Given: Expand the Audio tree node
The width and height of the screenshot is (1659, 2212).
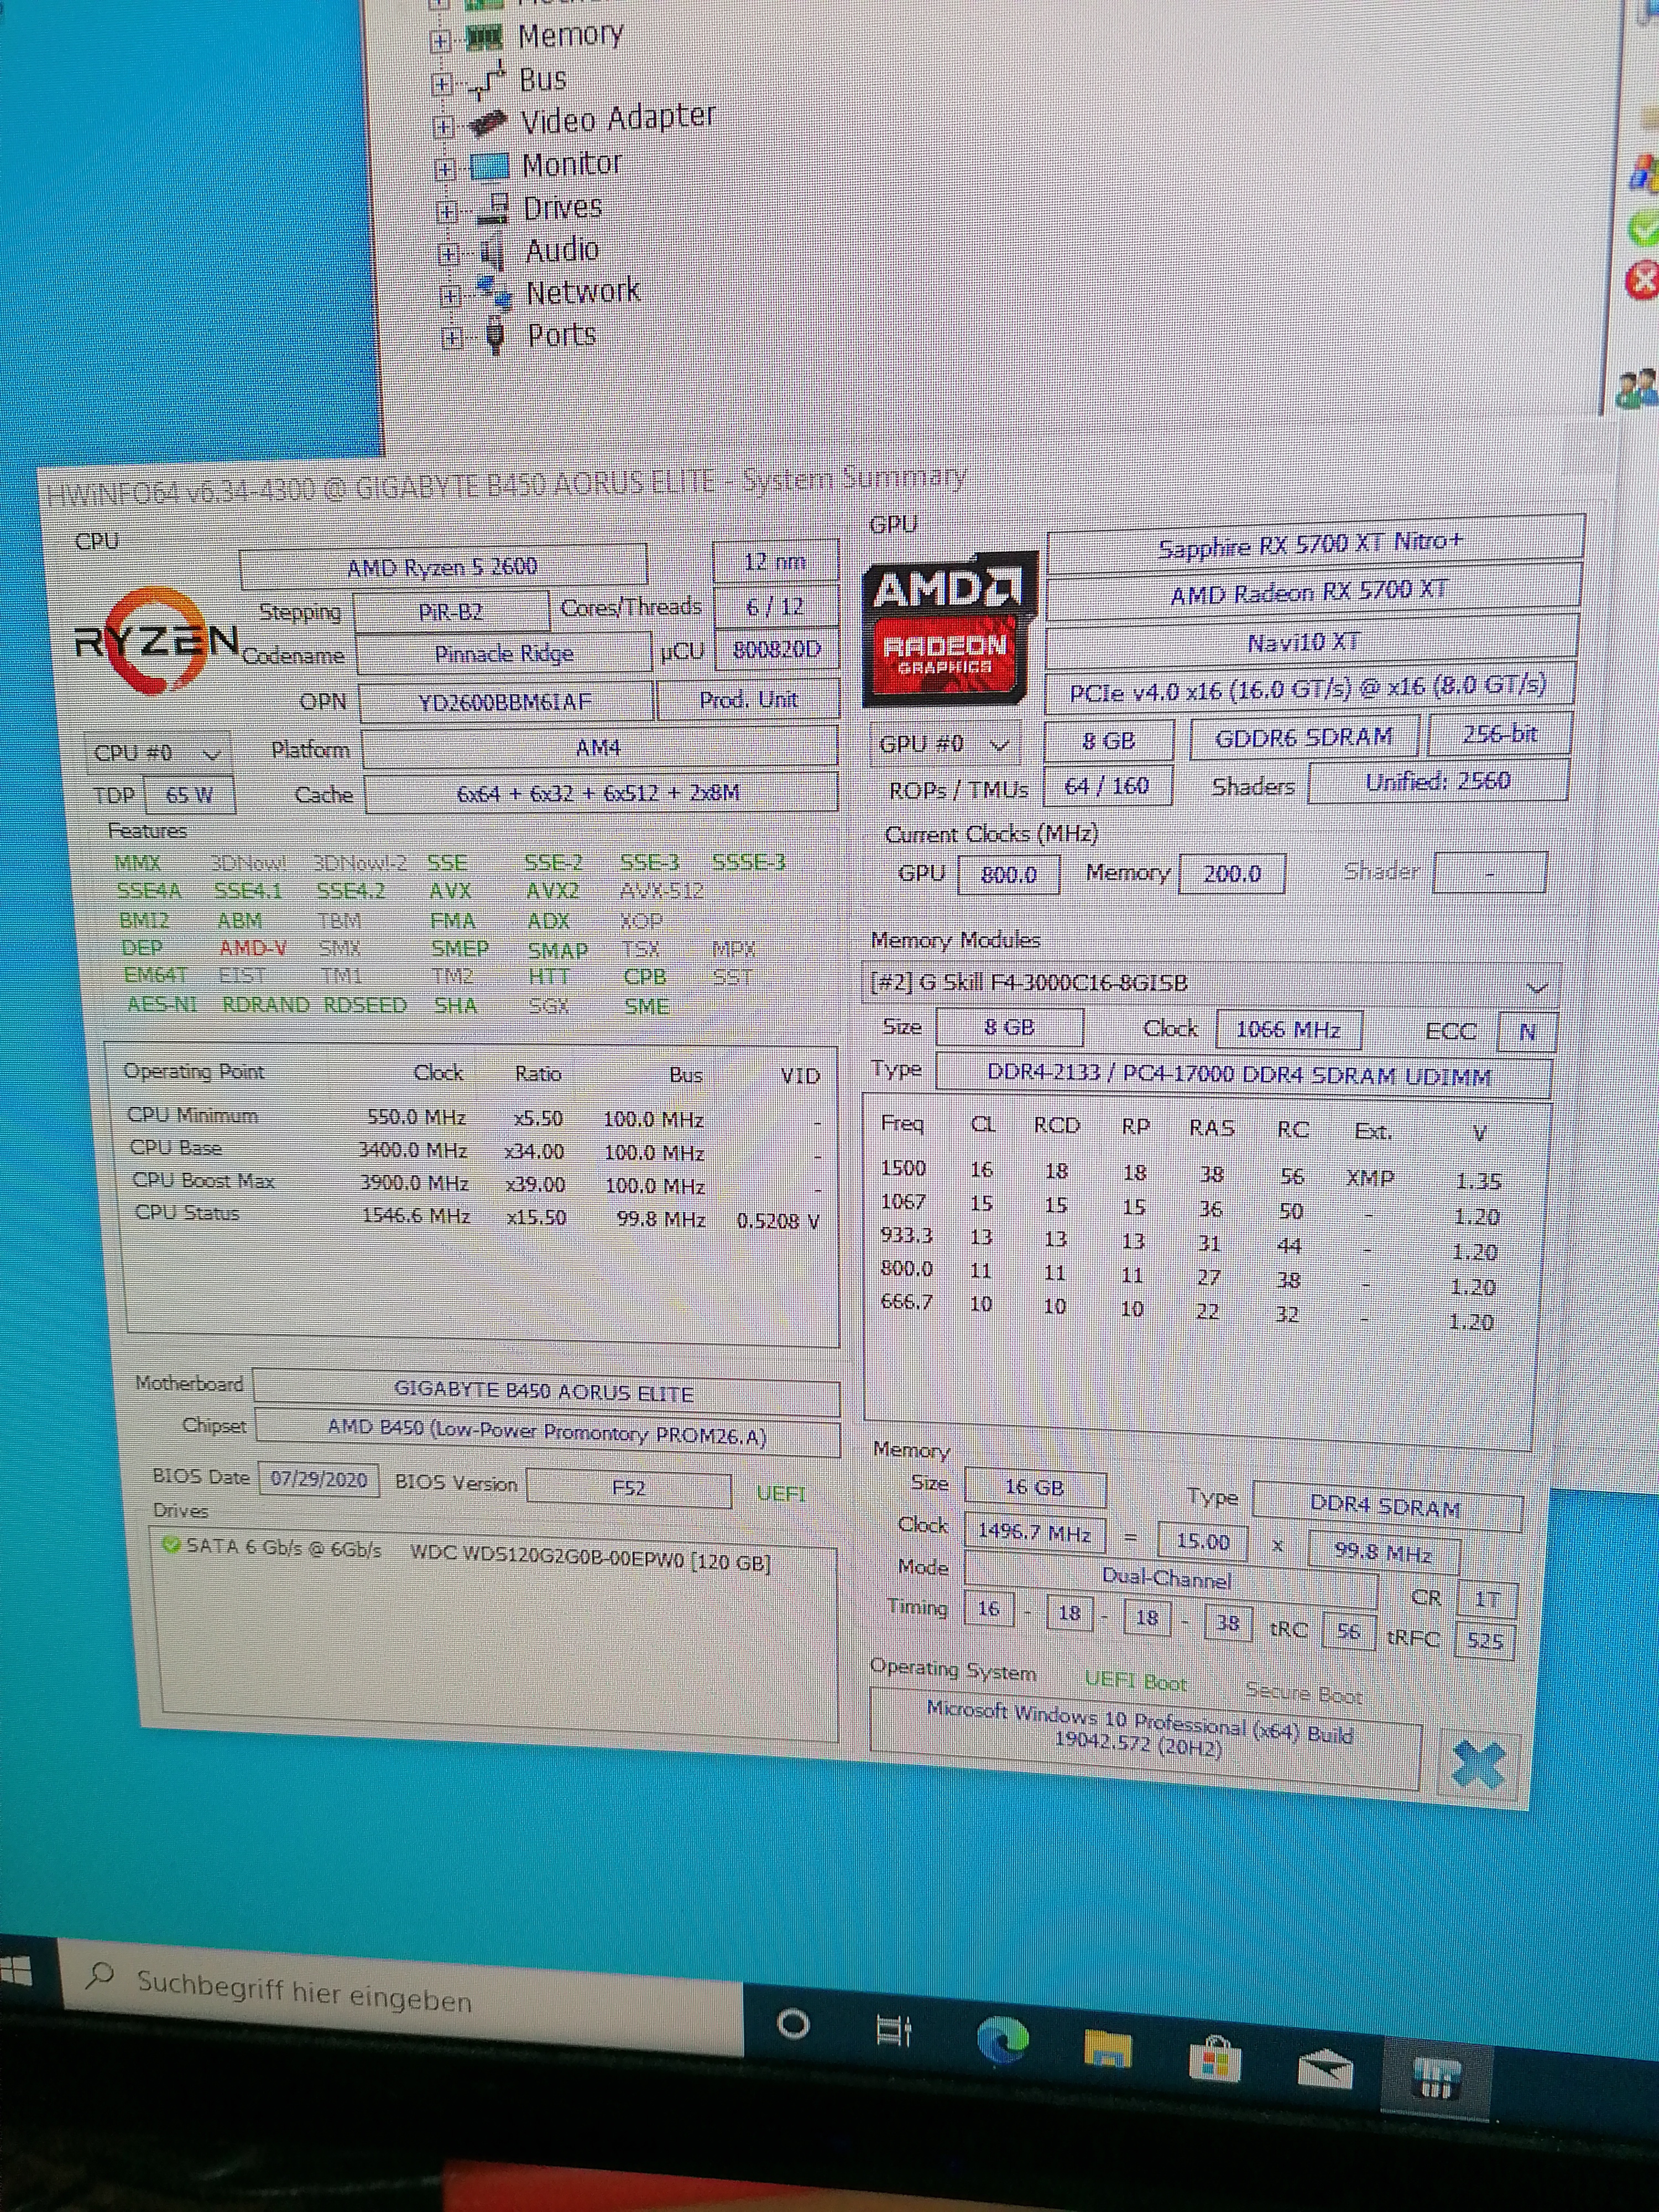Looking at the screenshot, I should (x=449, y=253).
